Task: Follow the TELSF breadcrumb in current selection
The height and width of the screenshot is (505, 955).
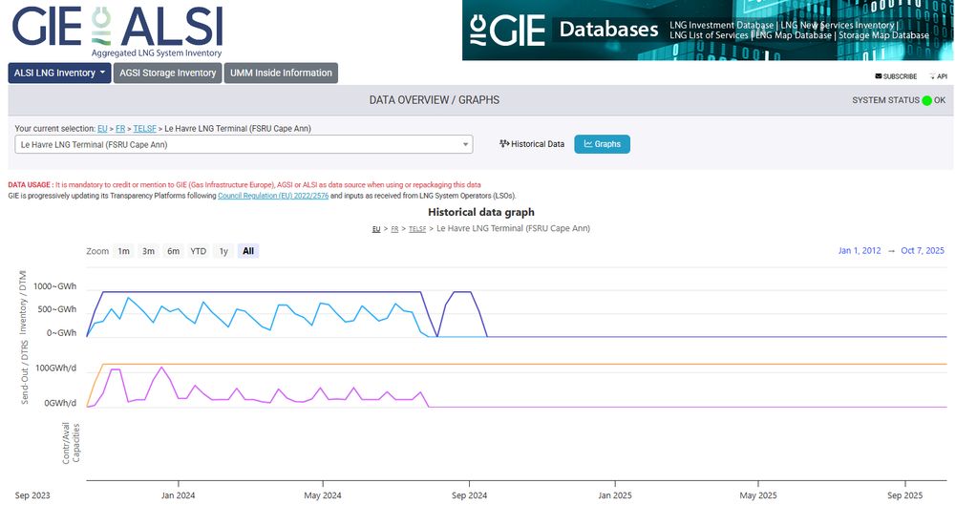Action: (x=145, y=129)
